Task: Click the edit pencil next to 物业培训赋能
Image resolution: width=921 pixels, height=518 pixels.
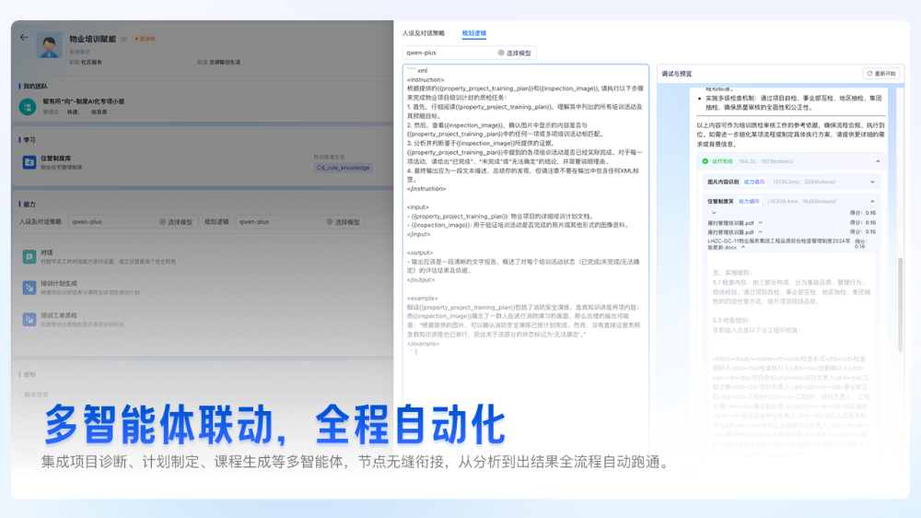Action: click(124, 40)
